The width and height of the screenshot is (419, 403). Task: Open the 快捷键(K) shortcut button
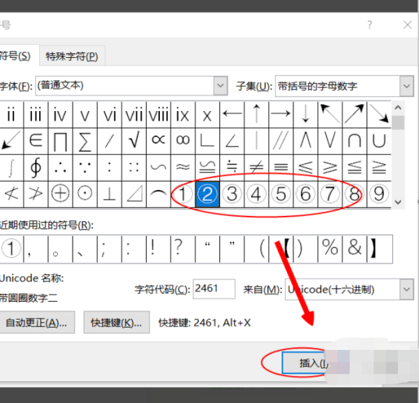pyautogui.click(x=117, y=323)
